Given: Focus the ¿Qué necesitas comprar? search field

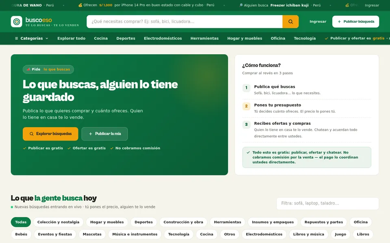Looking at the screenshot, I should click(184, 21).
